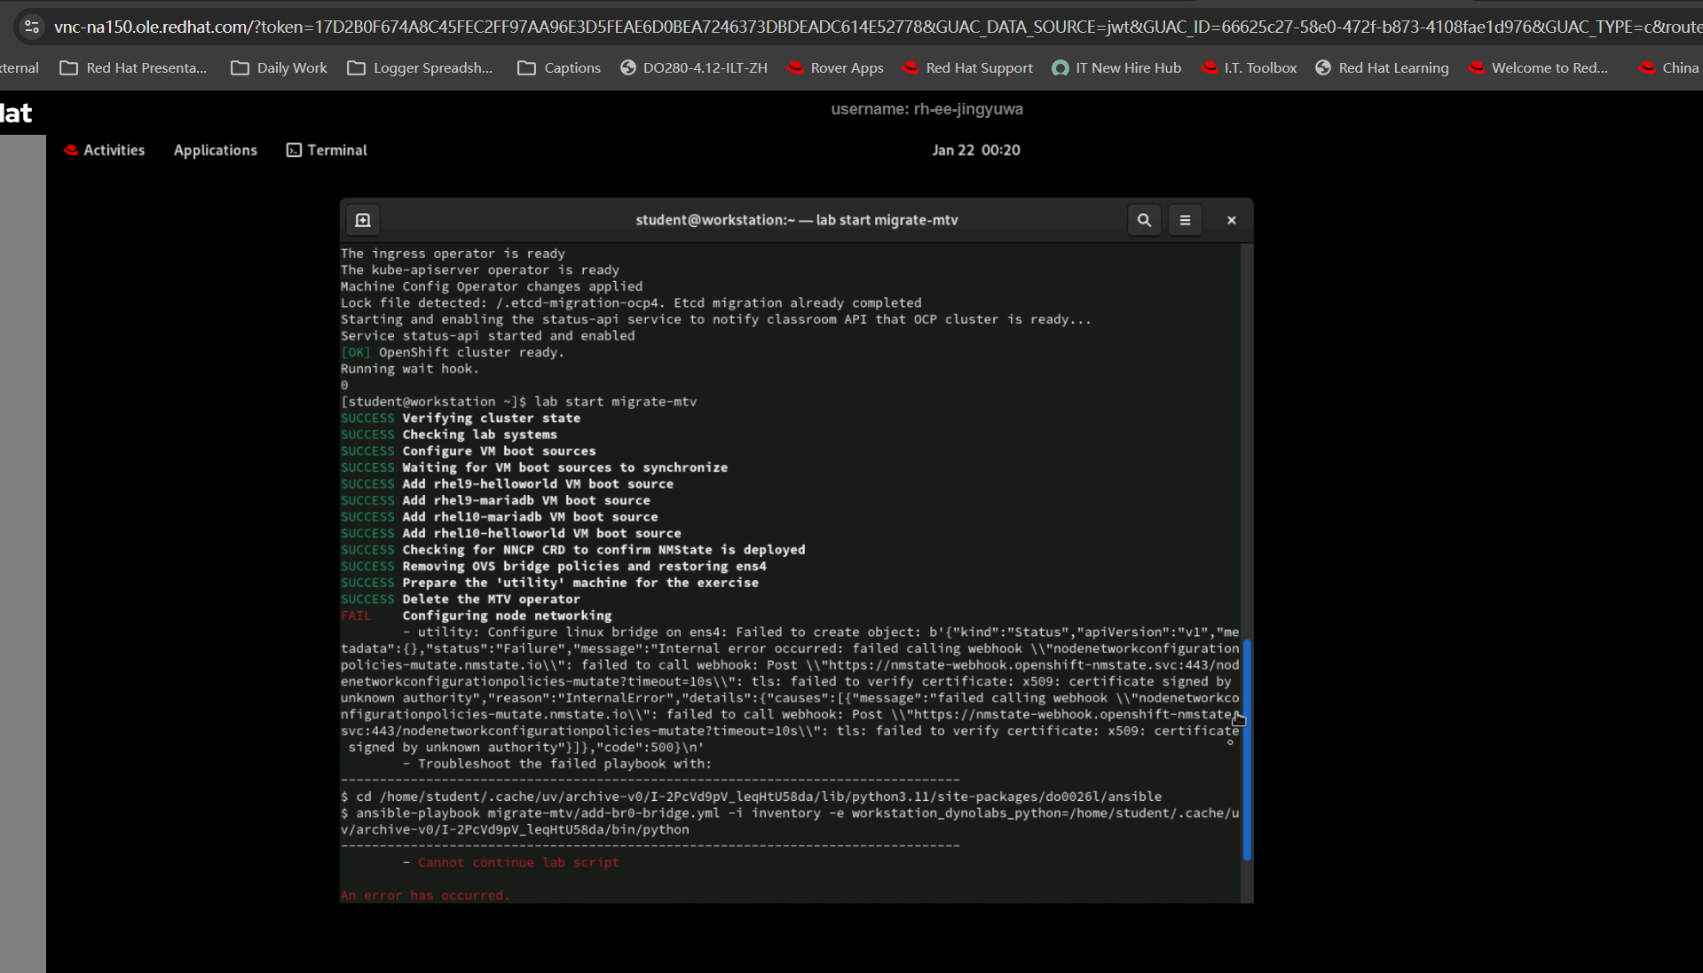Click 'Verifying cluster state' line
The image size is (1703, 973).
pos(491,419)
